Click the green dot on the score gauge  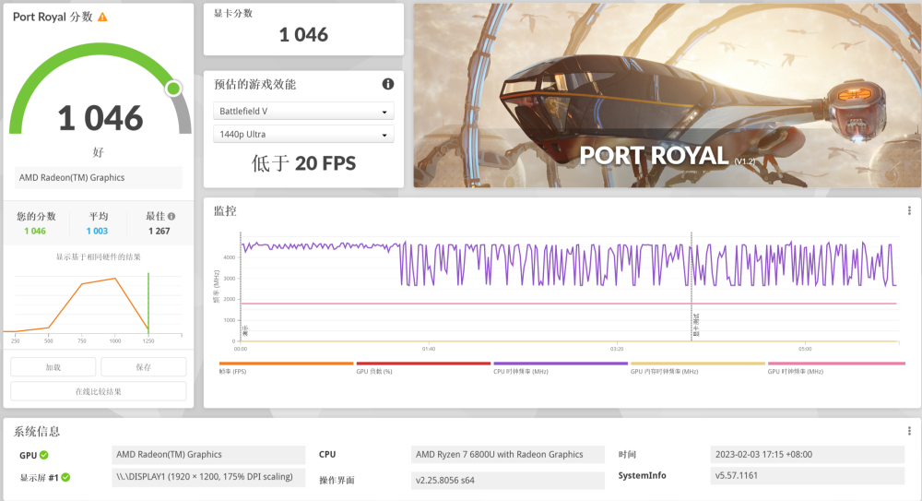[172, 89]
